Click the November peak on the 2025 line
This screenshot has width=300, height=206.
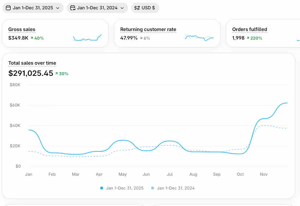click(286, 103)
